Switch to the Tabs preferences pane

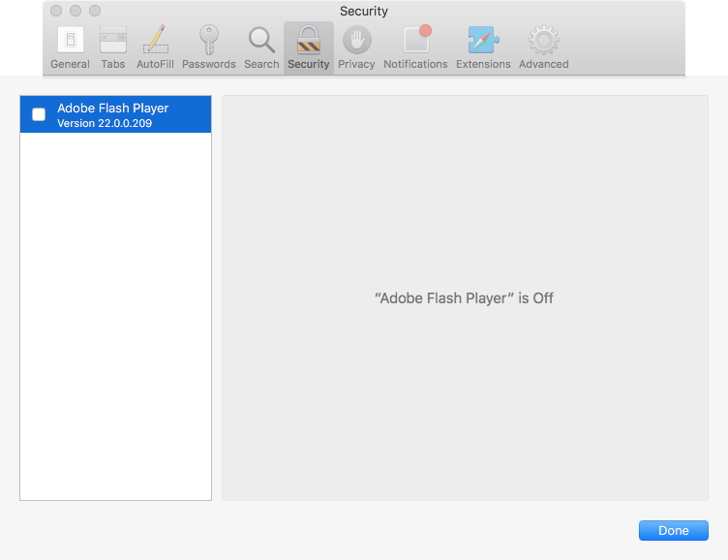[113, 47]
